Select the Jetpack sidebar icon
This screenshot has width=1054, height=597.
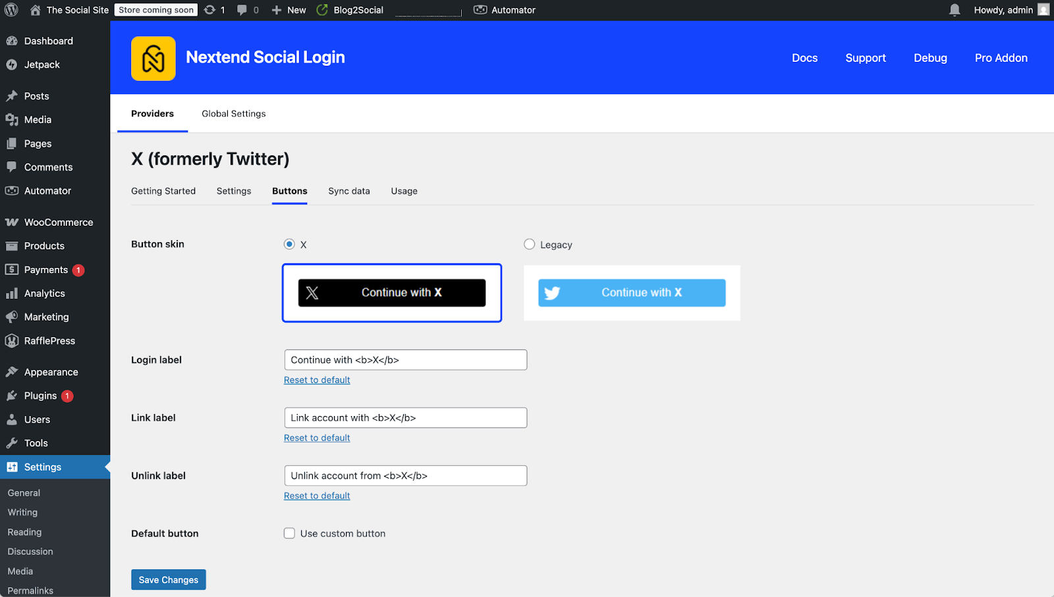point(13,65)
